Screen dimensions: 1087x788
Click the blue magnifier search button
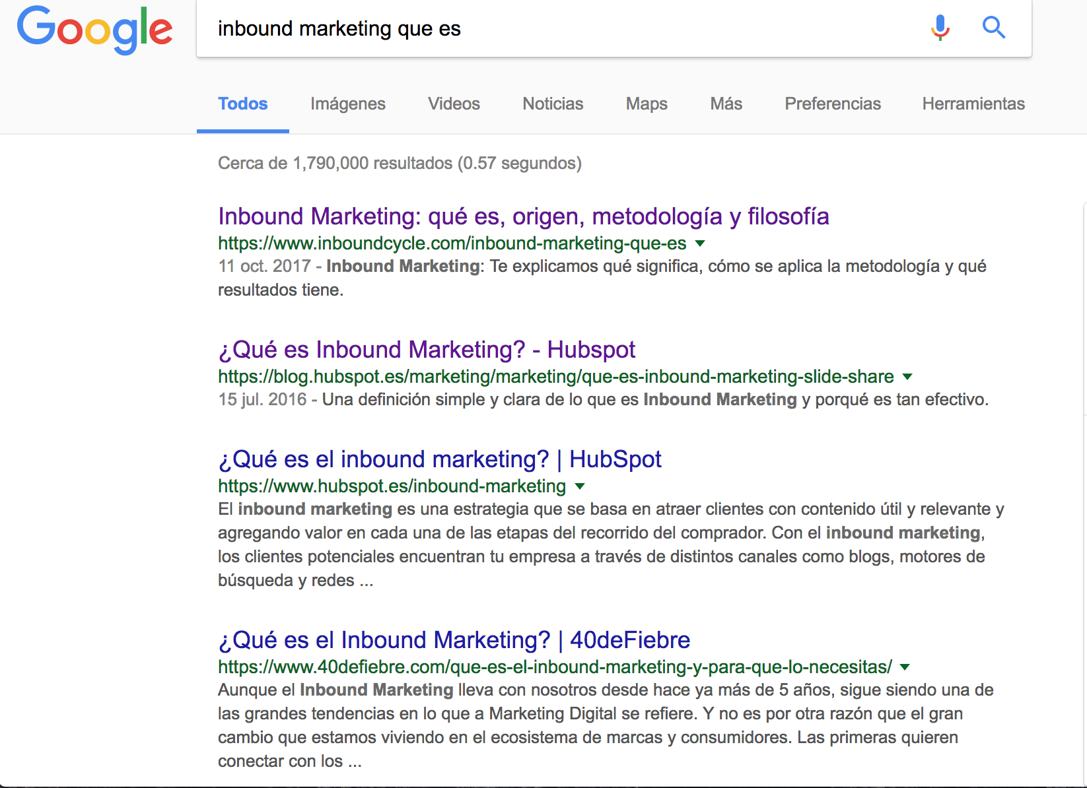[x=993, y=28]
